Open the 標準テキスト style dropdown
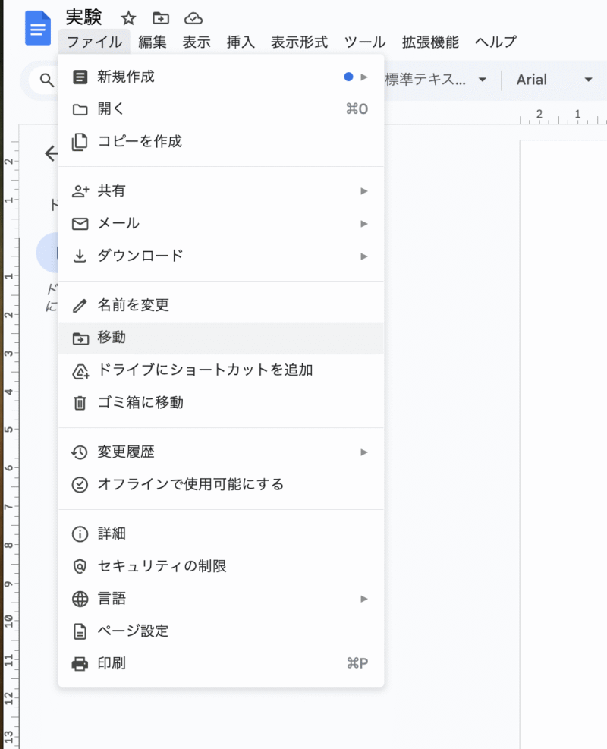 coord(436,80)
